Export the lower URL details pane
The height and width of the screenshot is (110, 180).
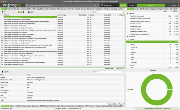pos(5,72)
